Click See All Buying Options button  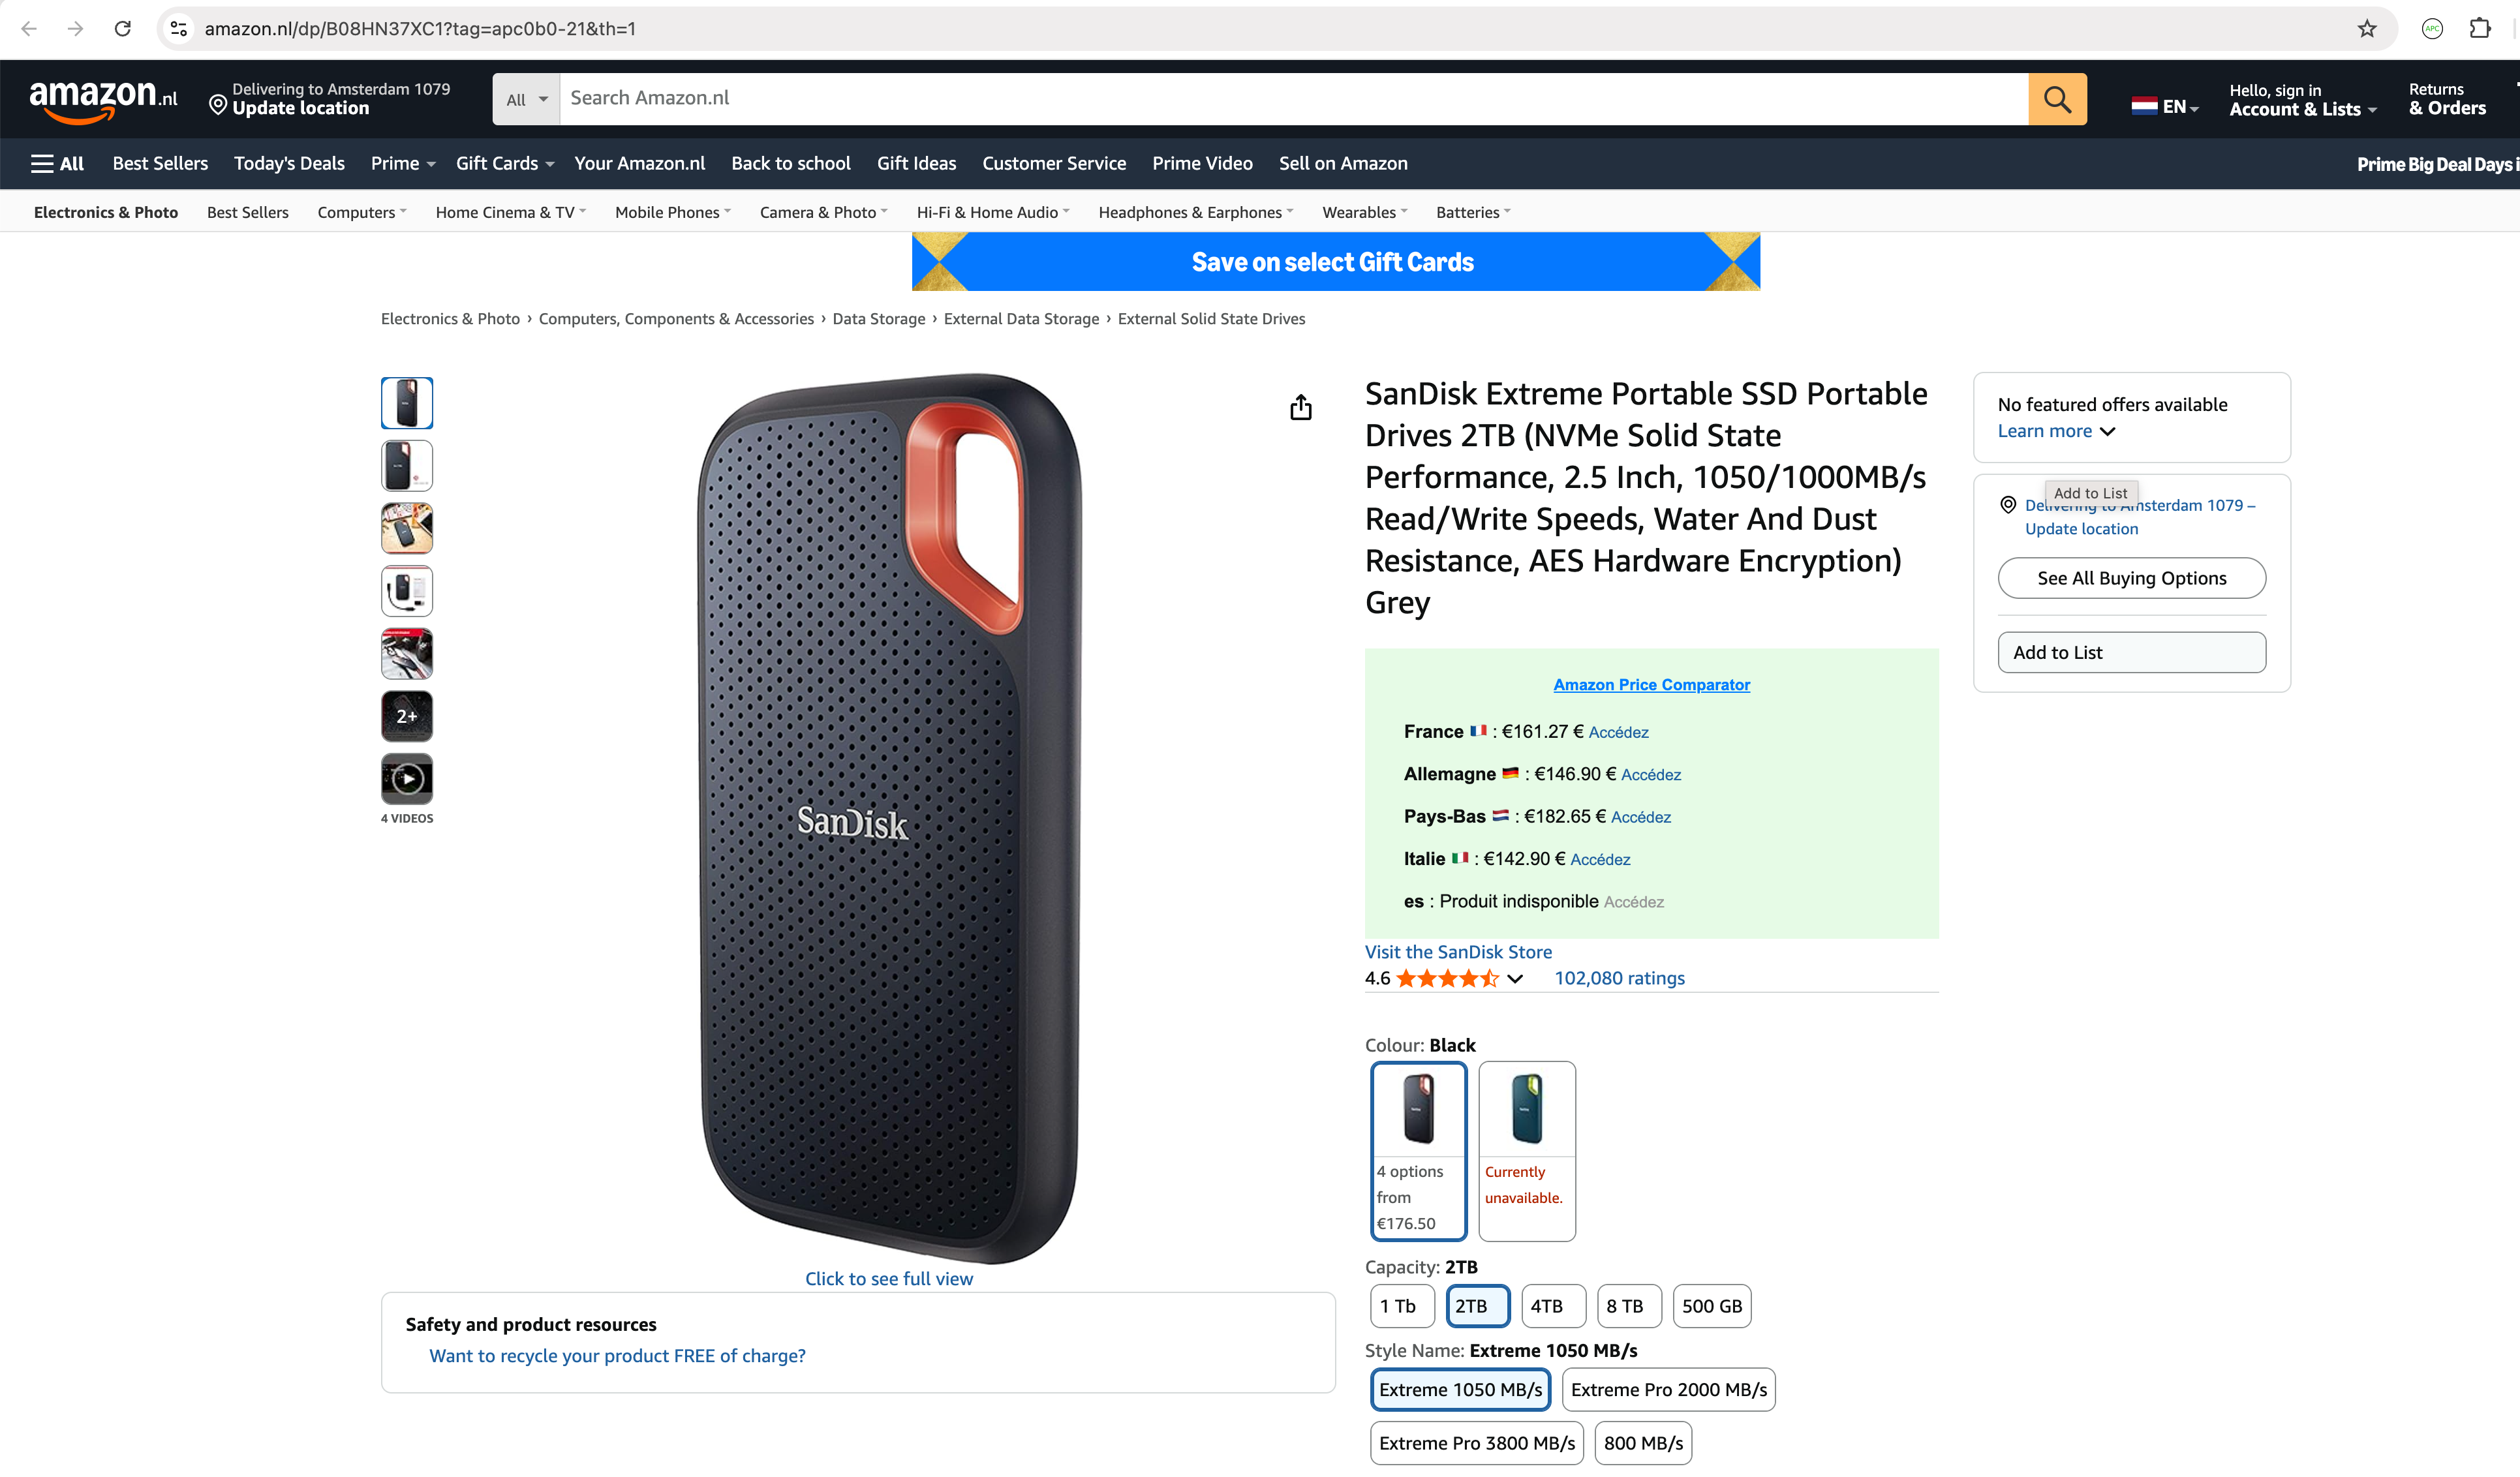2131,578
